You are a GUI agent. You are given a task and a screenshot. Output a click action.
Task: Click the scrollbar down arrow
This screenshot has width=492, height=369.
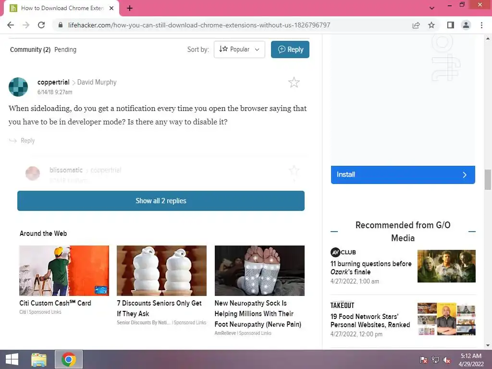(x=488, y=345)
